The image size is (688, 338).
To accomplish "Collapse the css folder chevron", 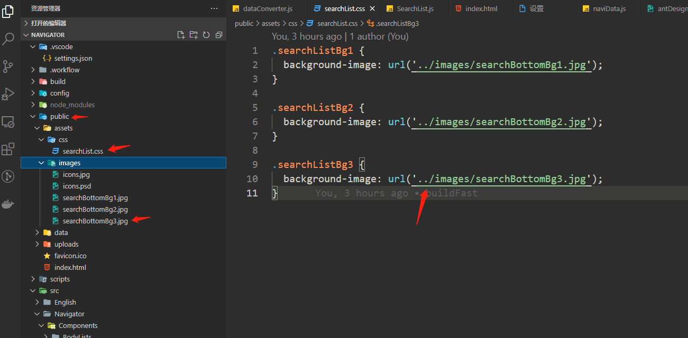I will 42,139.
